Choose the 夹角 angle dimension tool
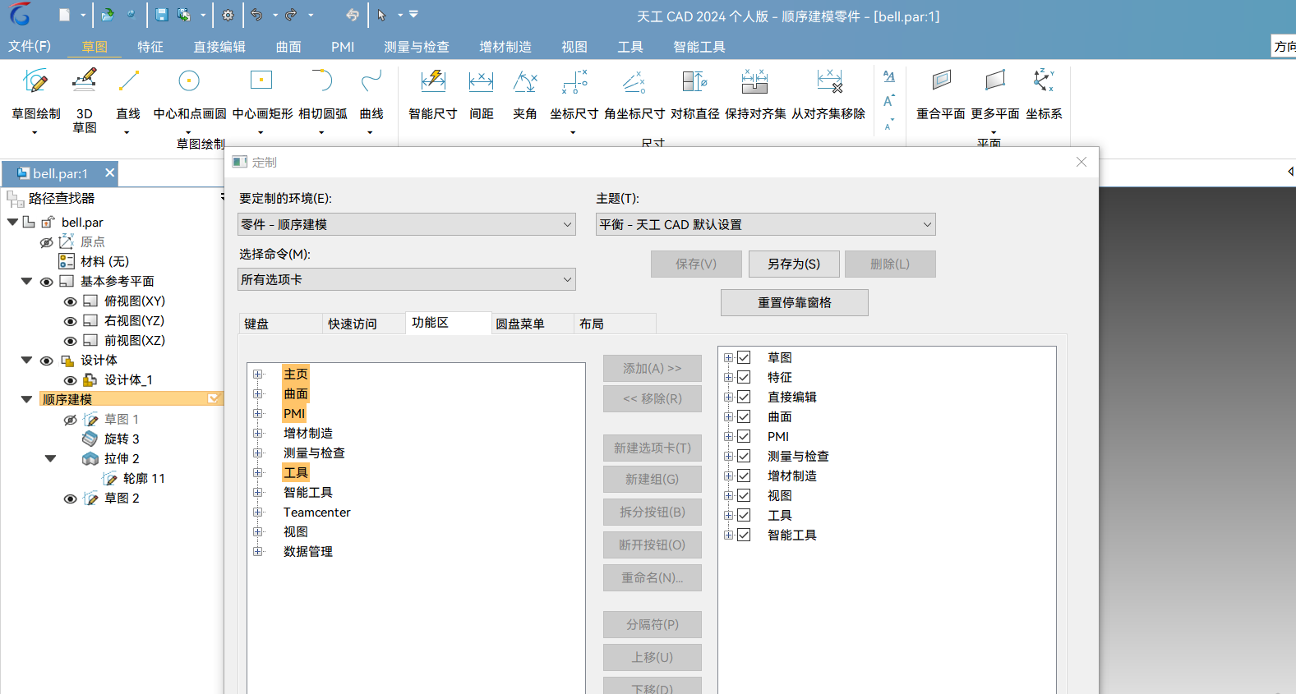This screenshot has height=694, width=1296. click(524, 80)
